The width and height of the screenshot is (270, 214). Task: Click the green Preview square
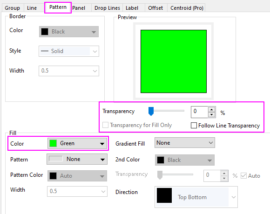[x=174, y=61]
